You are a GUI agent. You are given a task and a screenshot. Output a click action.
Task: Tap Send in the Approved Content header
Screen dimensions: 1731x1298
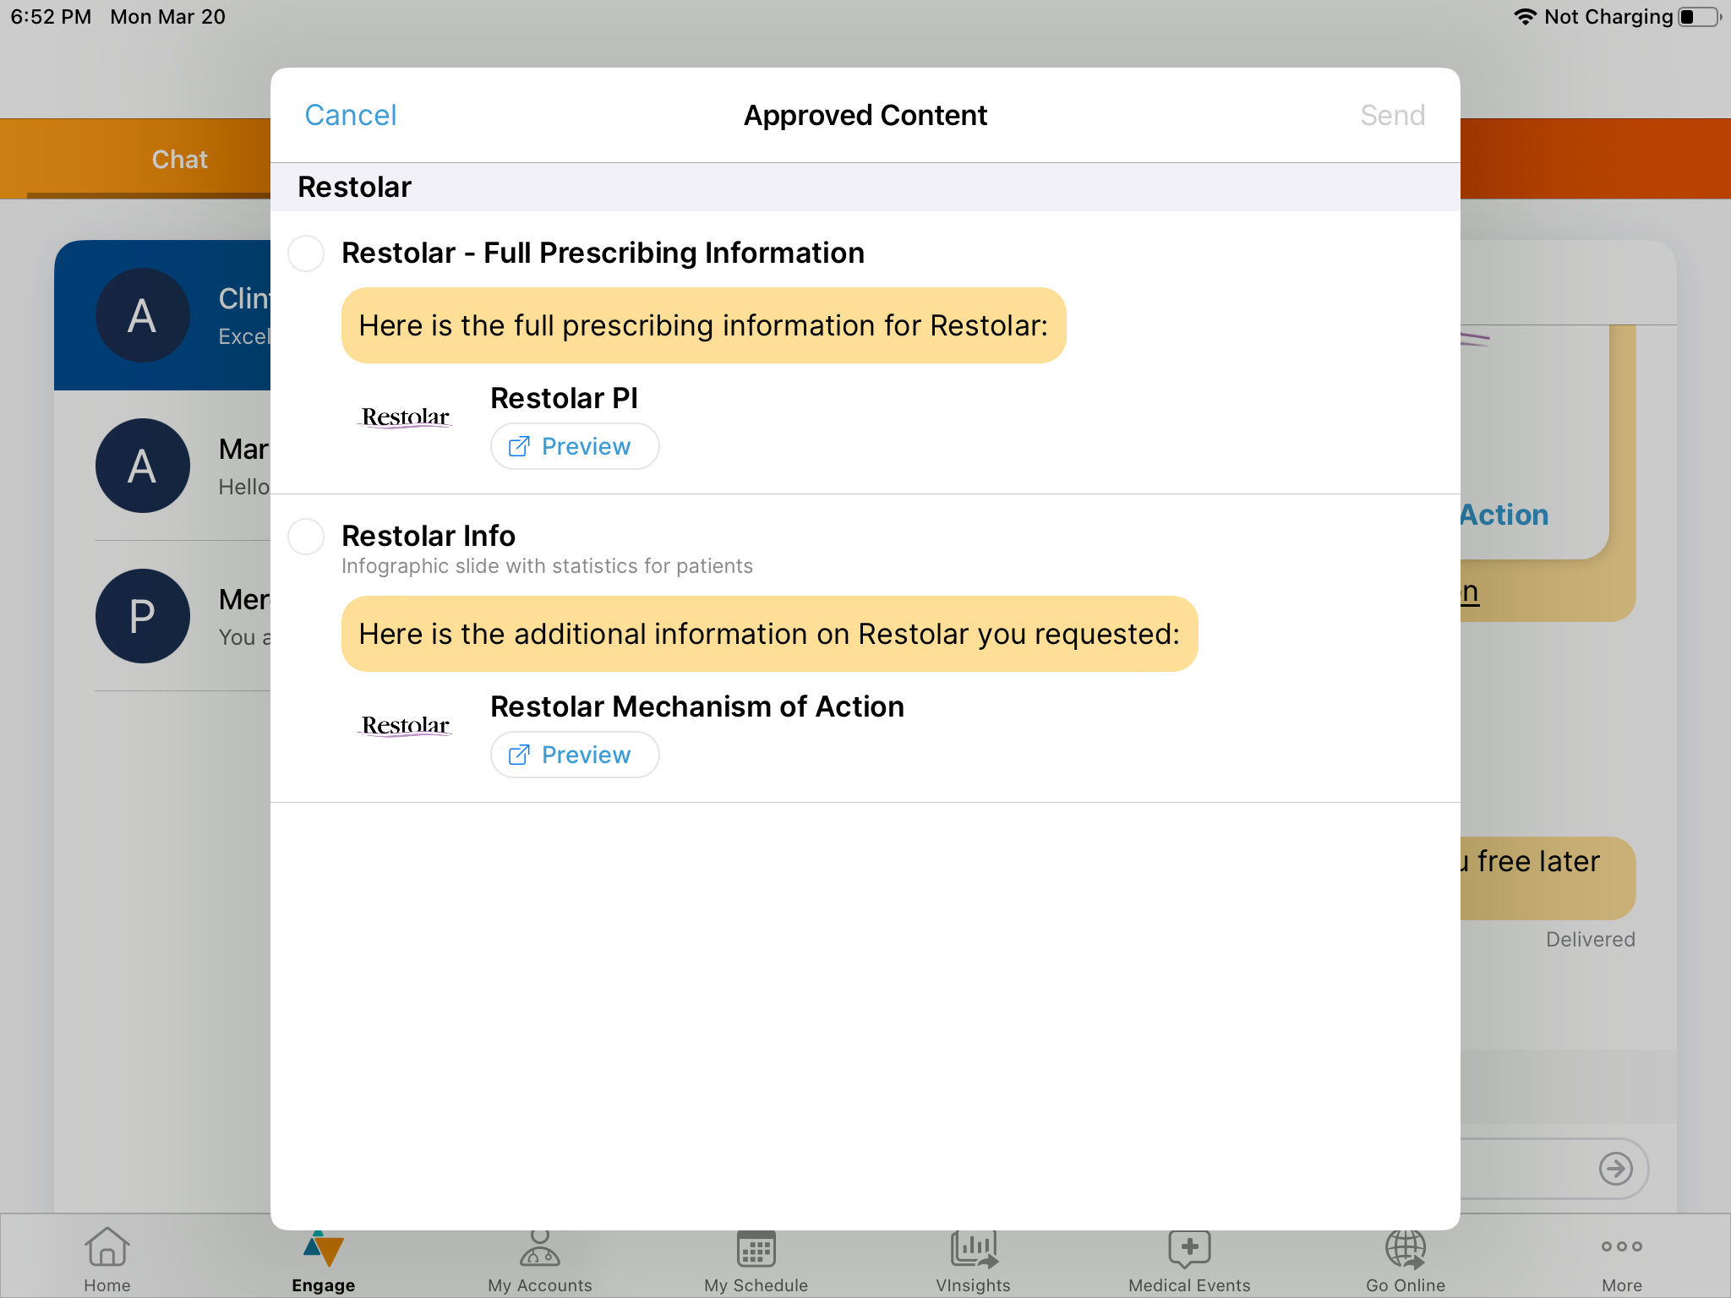[1392, 115]
